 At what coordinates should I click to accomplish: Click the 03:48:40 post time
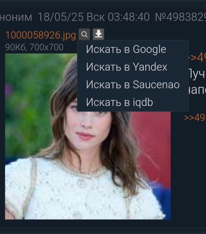(129, 17)
